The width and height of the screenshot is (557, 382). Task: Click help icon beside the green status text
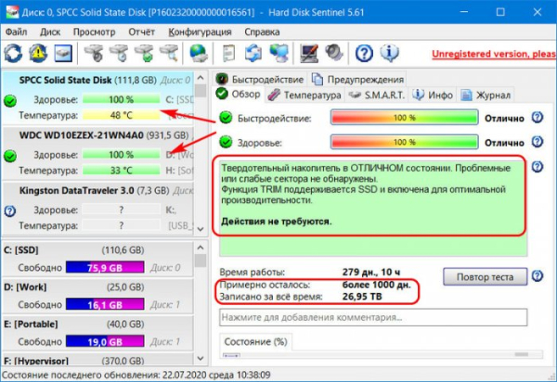(x=538, y=167)
